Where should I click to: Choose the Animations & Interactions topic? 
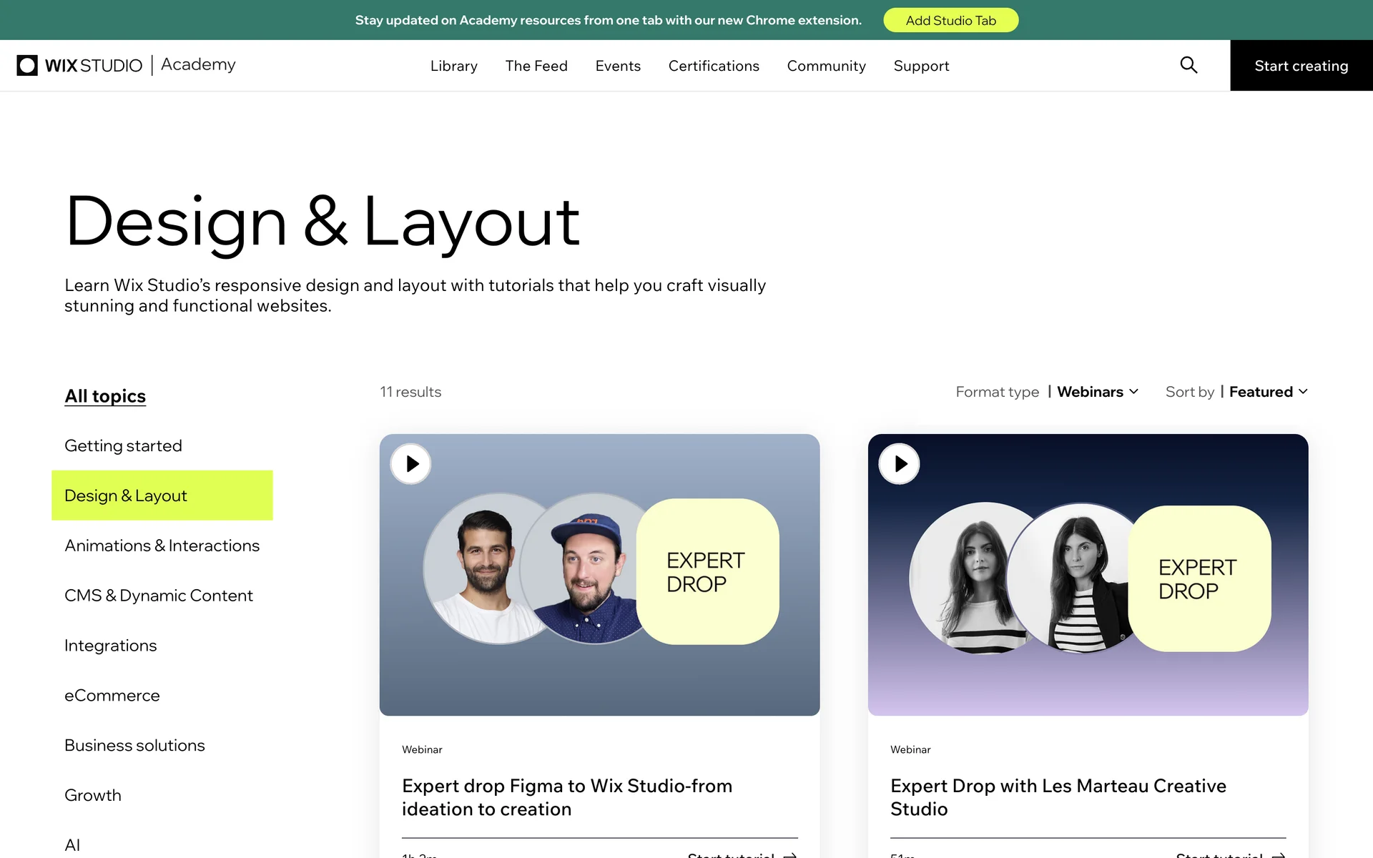162,546
